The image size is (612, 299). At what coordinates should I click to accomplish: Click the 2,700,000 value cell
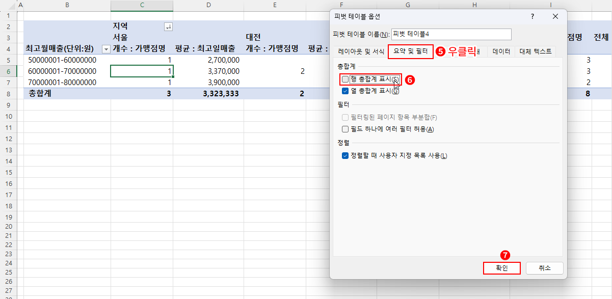[208, 60]
